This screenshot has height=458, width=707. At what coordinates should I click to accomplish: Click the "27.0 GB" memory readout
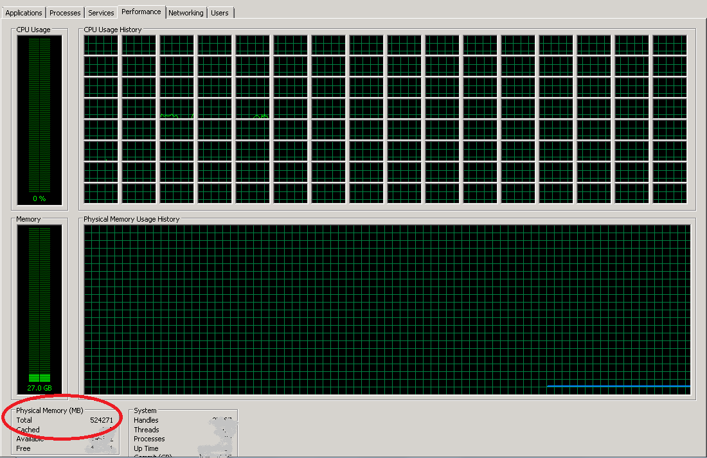coord(39,388)
